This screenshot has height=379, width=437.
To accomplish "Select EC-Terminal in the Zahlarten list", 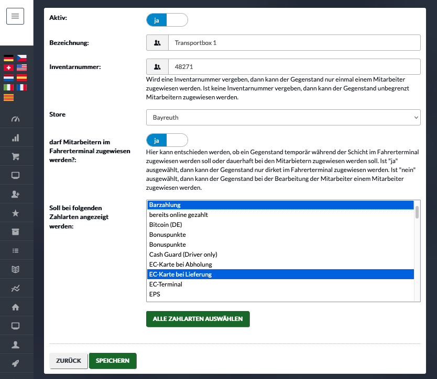I will [x=280, y=284].
